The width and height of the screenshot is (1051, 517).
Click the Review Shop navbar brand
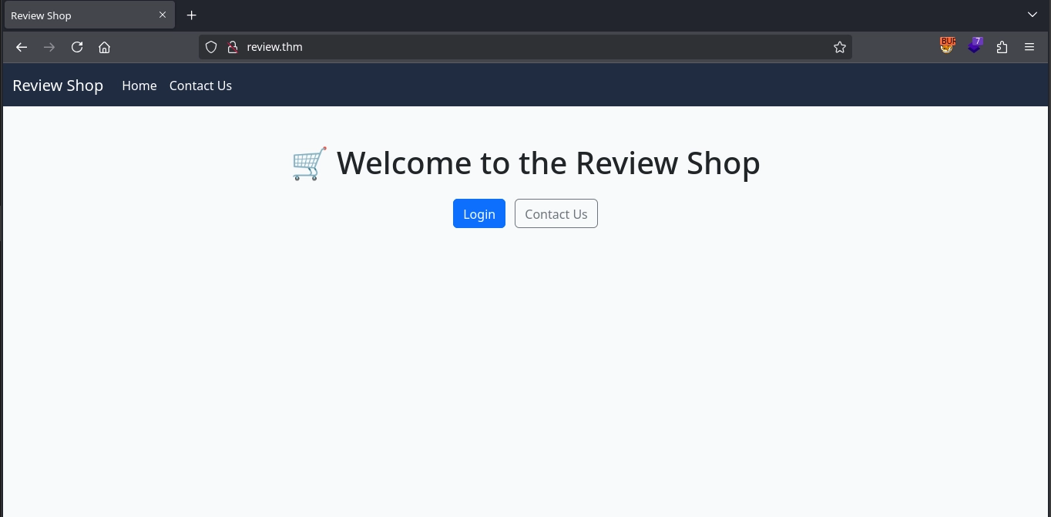[58, 86]
